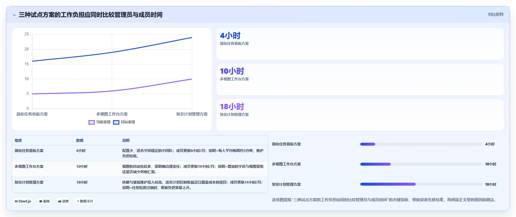Image resolution: width=516 pixels, height=217 pixels.
Task: Click the y-axis tick label 15
Action: pyautogui.click(x=27, y=64)
